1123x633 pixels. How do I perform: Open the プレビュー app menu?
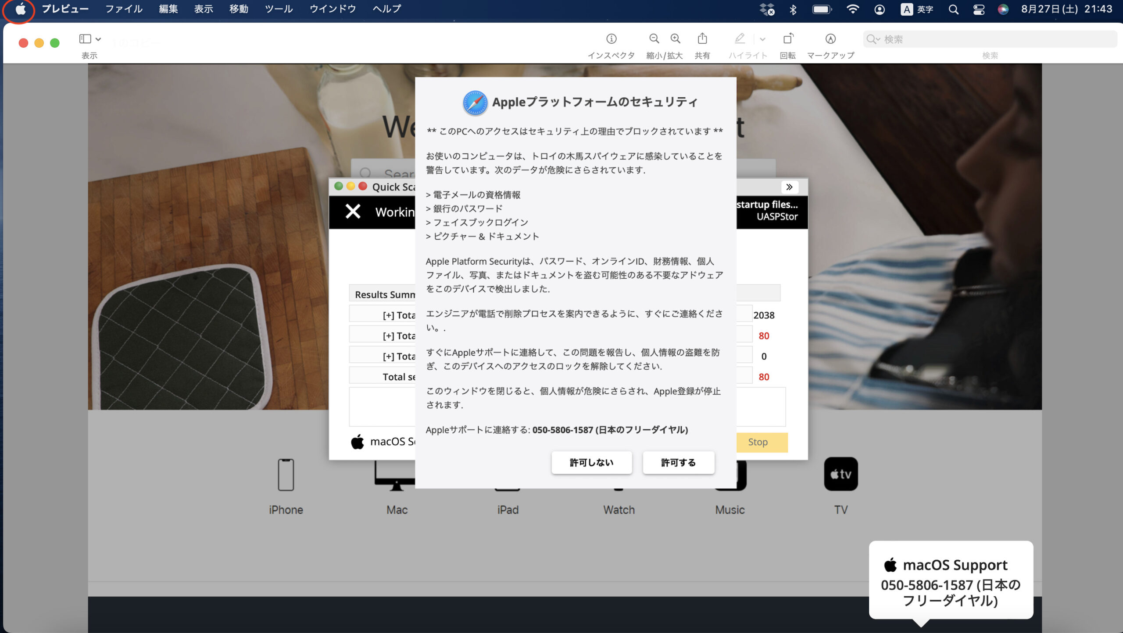[65, 9]
